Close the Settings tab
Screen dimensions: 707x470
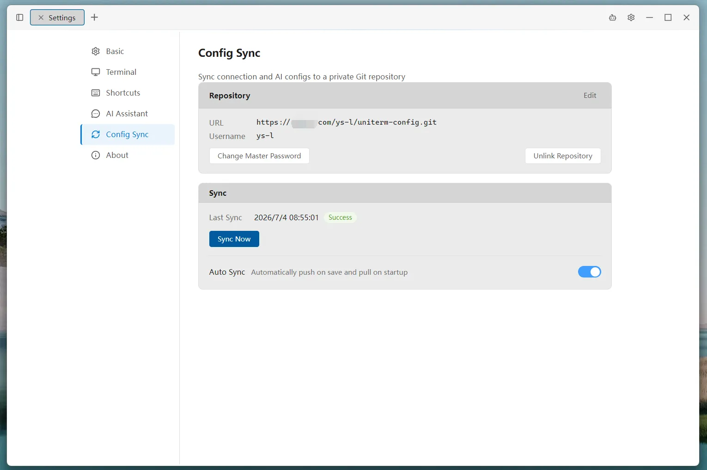tap(41, 18)
